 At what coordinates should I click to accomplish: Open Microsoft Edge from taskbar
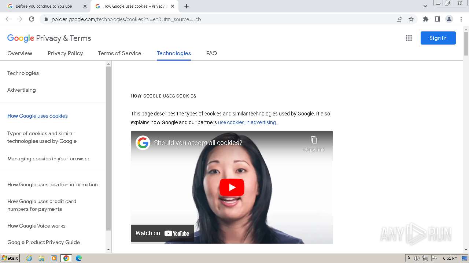(78, 258)
